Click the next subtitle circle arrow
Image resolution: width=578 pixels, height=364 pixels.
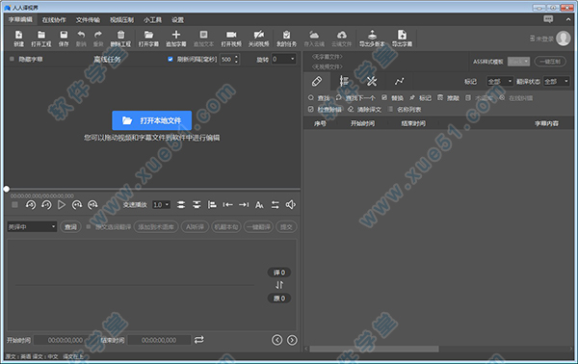pyautogui.click(x=292, y=340)
